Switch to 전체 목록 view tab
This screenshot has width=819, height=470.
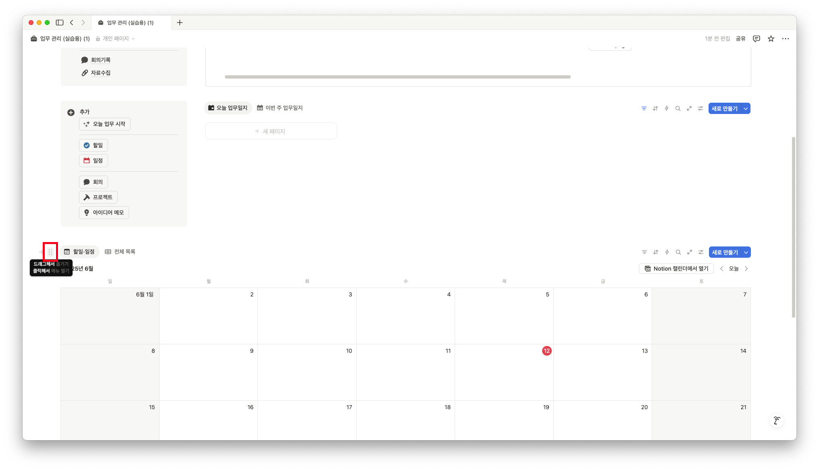120,252
